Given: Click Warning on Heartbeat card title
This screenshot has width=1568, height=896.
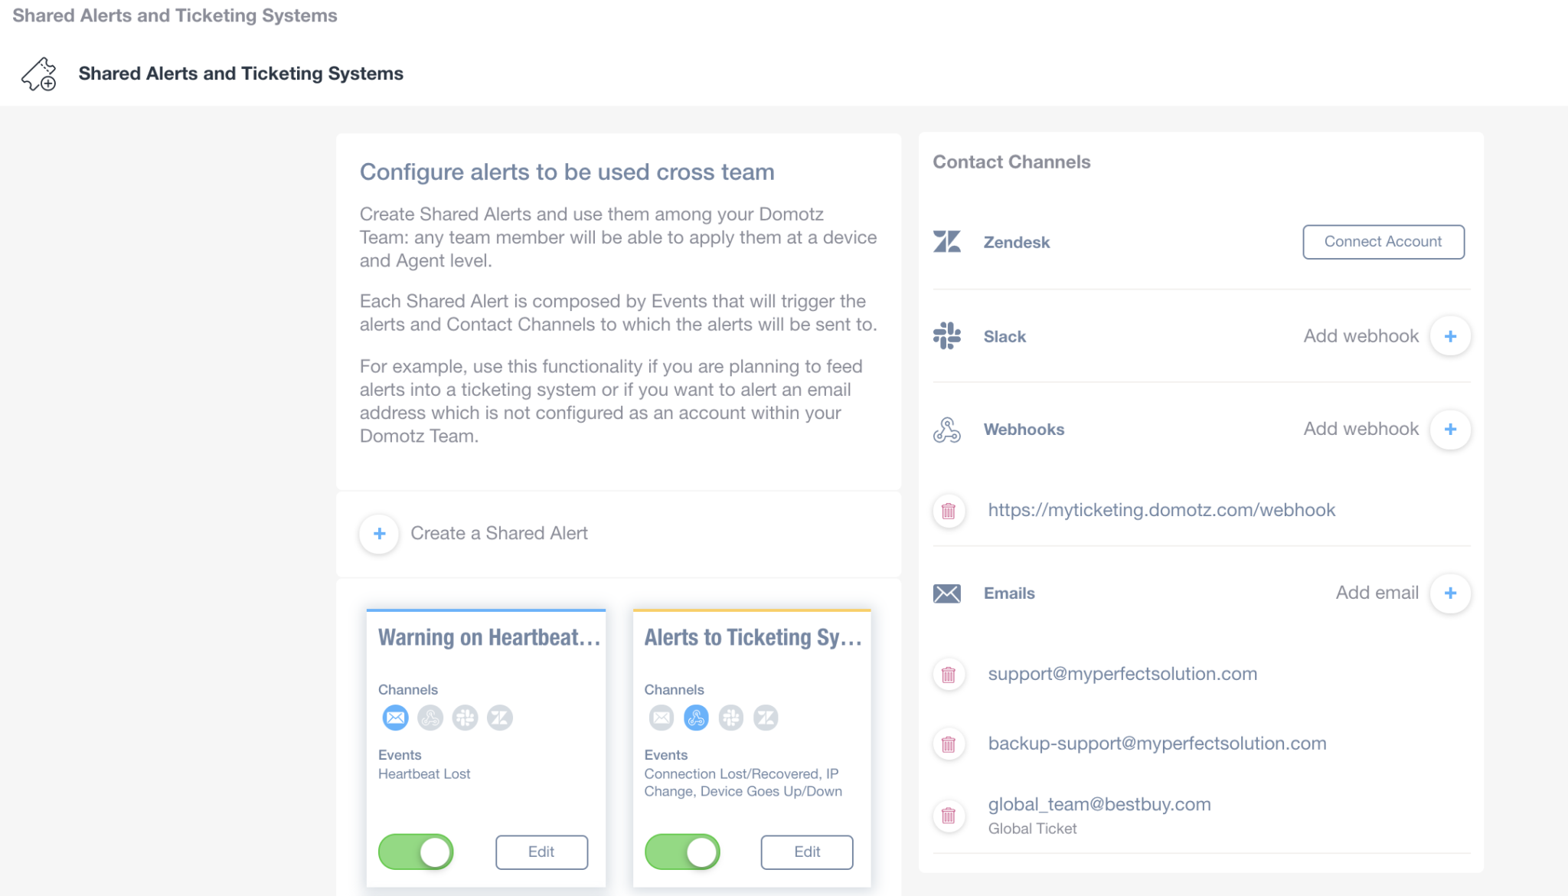Looking at the screenshot, I should pos(489,637).
